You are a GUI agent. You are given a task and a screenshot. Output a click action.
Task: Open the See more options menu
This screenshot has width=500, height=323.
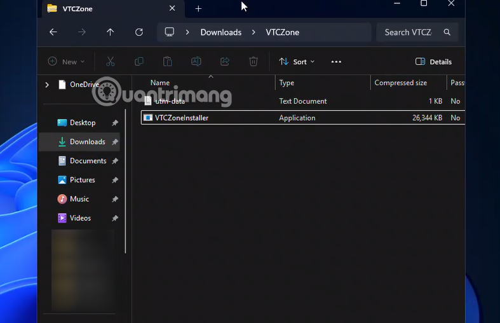(x=337, y=62)
